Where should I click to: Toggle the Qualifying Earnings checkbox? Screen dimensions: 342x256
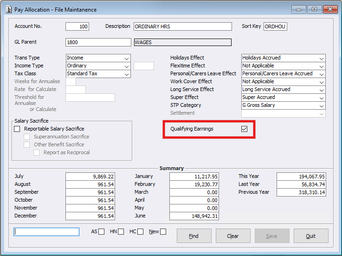244,129
